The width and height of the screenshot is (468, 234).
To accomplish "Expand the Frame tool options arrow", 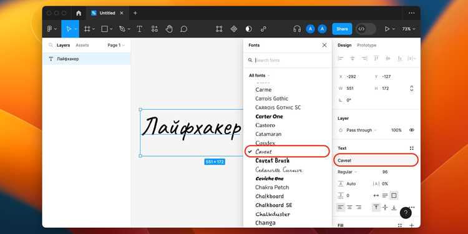I will pyautogui.click(x=94, y=29).
